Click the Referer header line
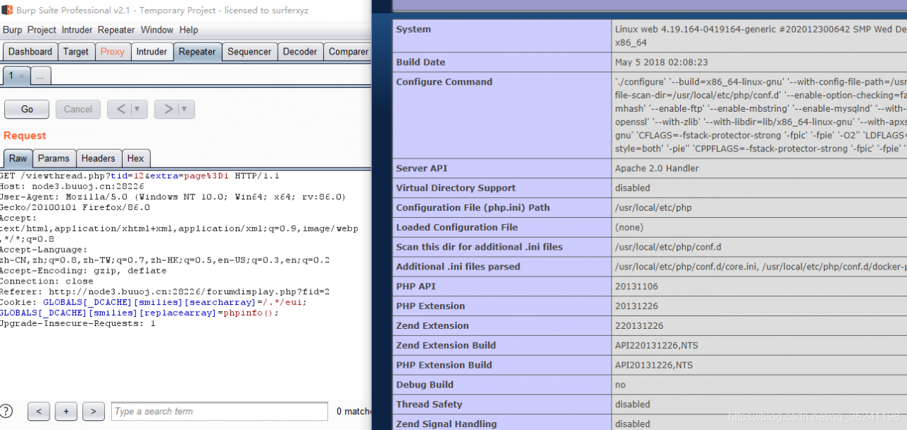 (165, 291)
